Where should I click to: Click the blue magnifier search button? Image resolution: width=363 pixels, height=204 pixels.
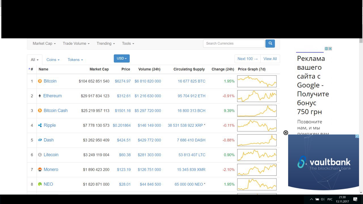click(x=270, y=43)
